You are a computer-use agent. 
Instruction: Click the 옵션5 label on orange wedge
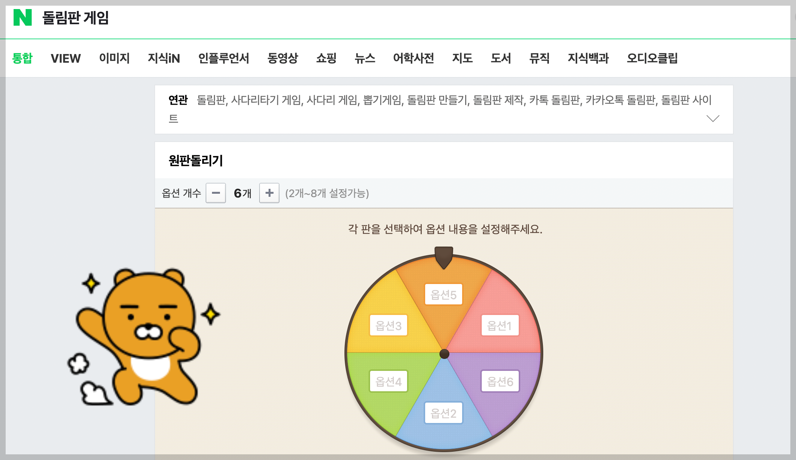[x=444, y=294]
